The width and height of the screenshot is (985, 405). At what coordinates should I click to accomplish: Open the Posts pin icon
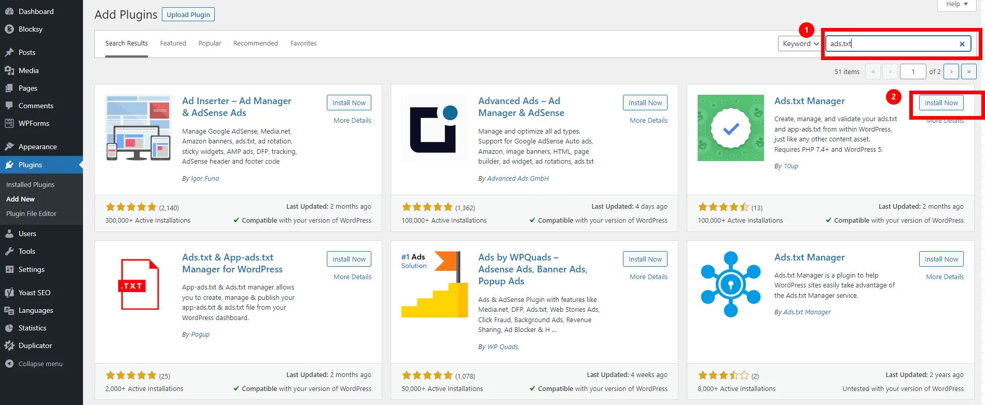[9, 52]
